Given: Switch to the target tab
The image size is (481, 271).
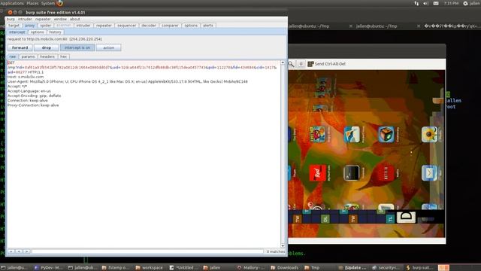Looking at the screenshot, I should 14,26.
